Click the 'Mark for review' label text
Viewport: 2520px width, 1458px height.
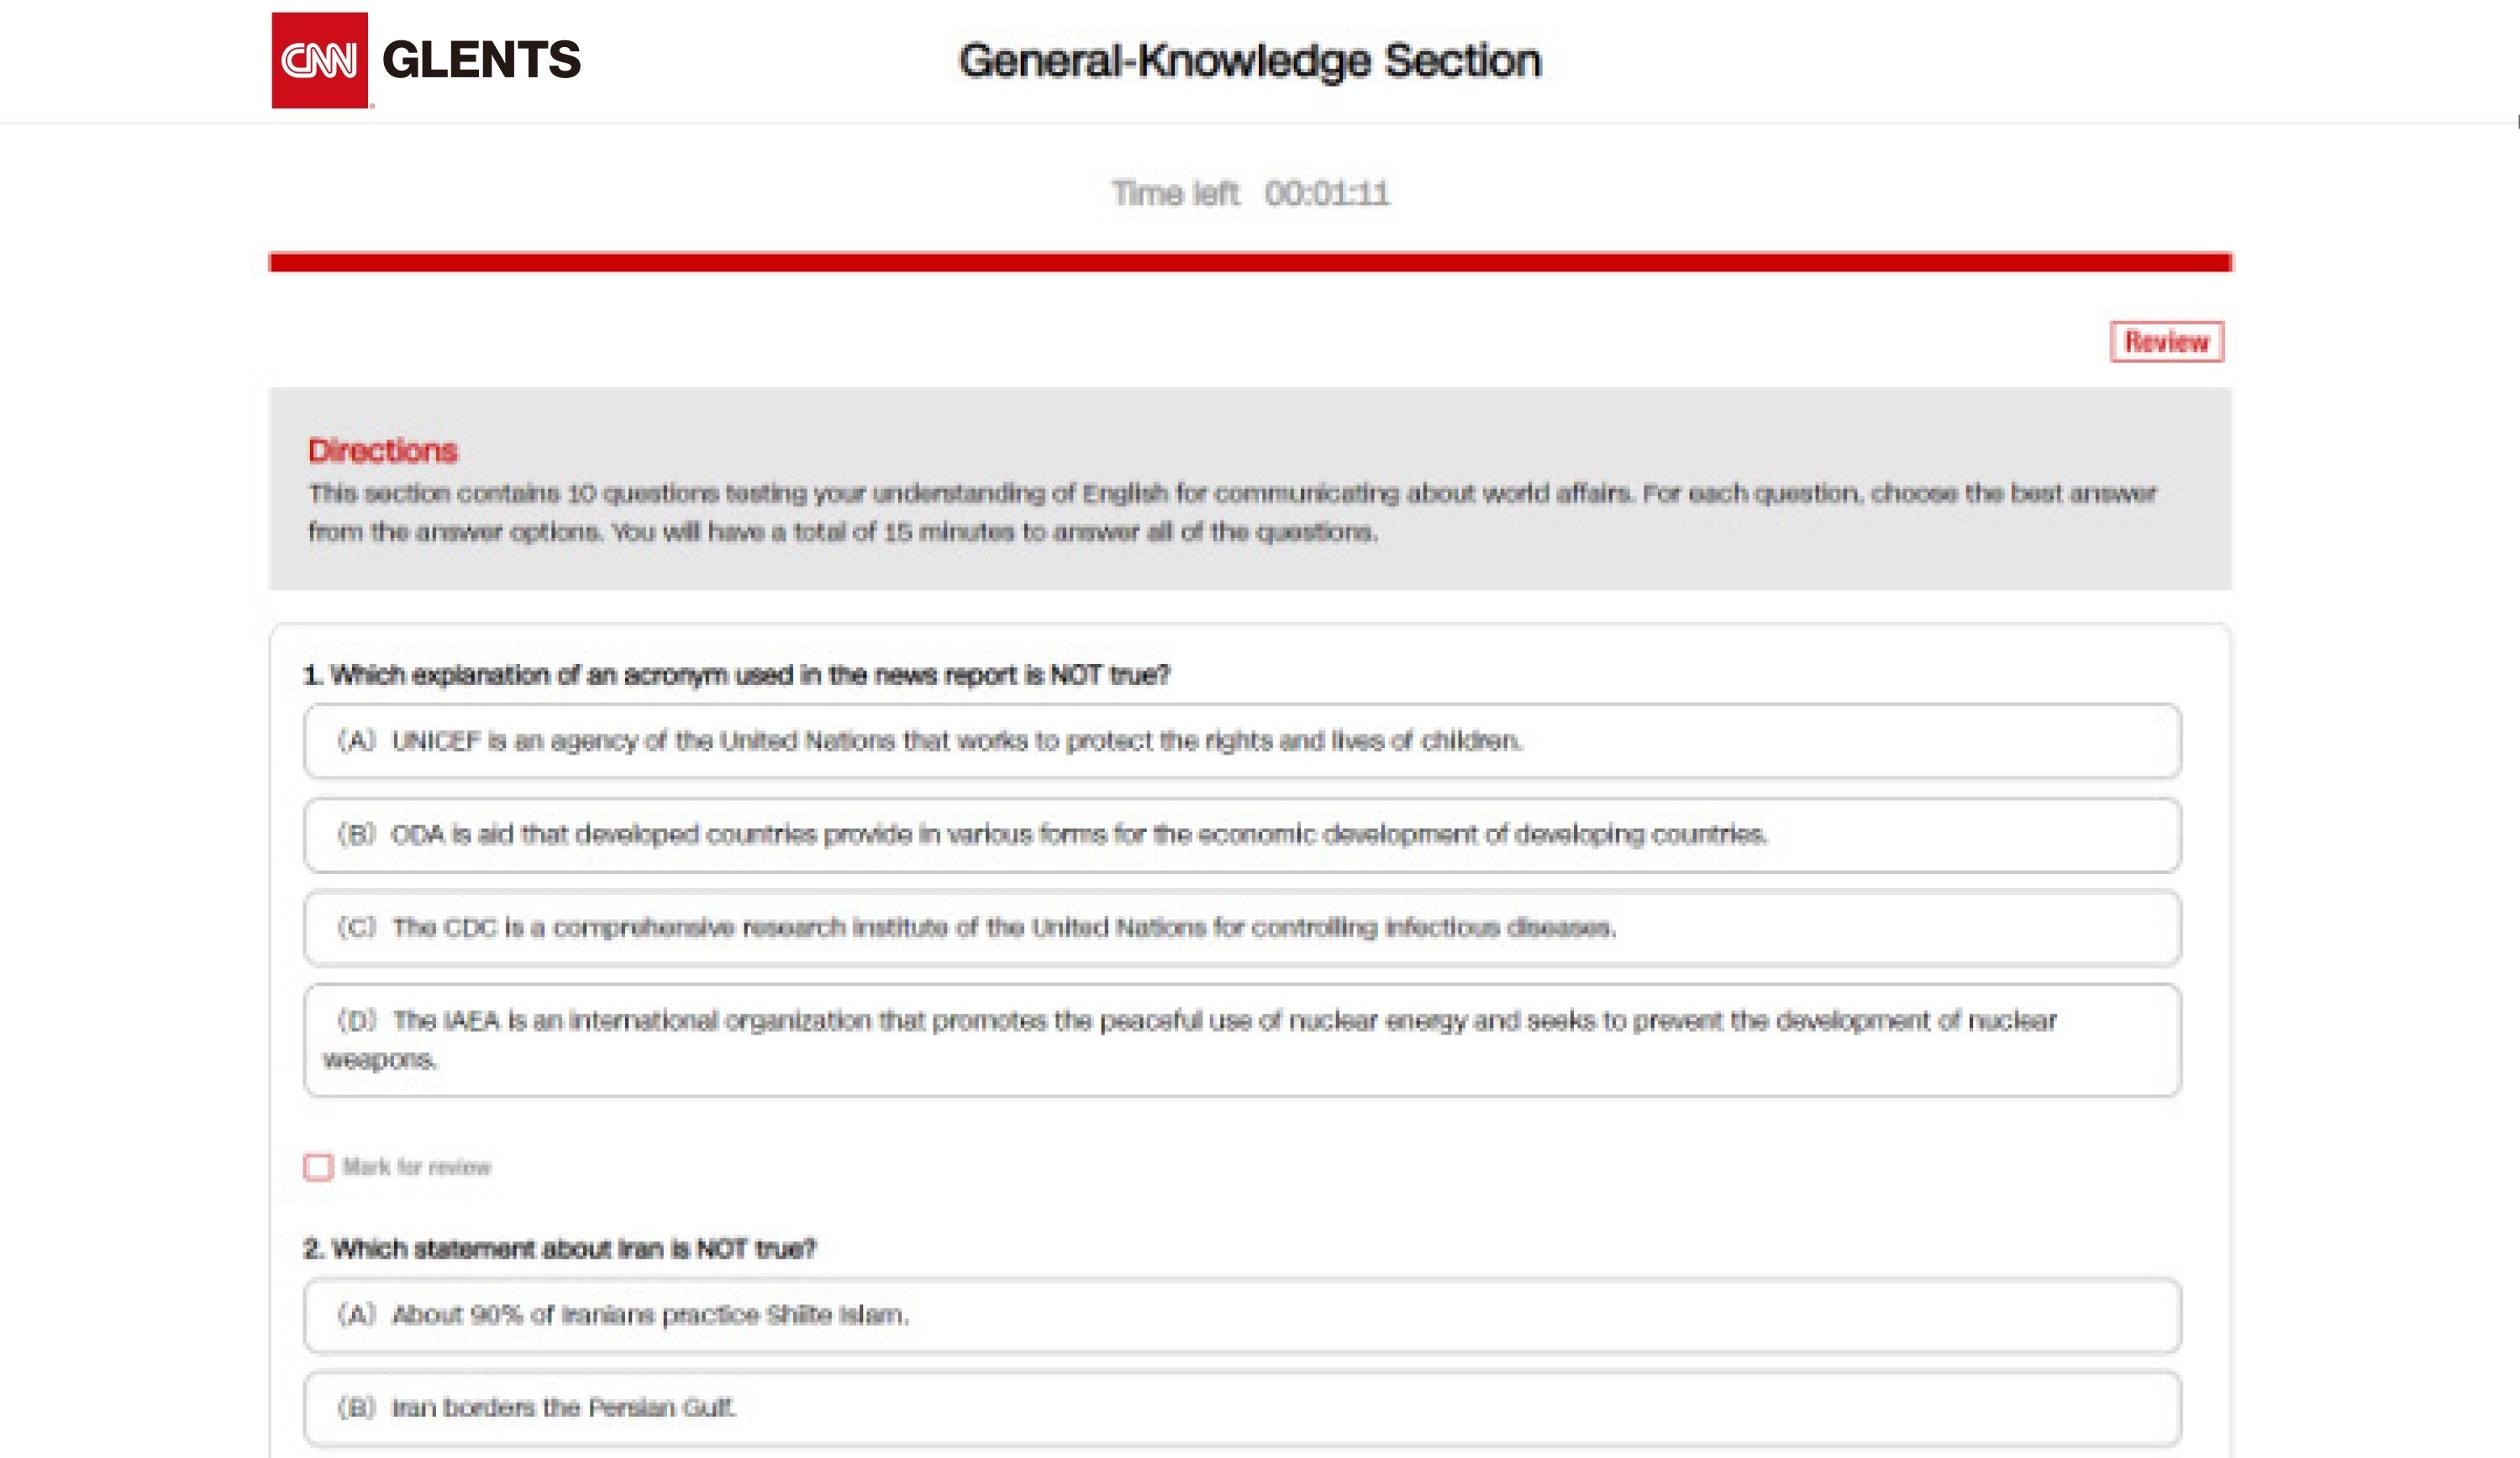click(416, 1167)
